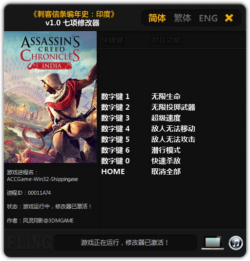This screenshot has width=250, height=261.
Task: Toggle the music note sound icon
Action: click(x=236, y=243)
